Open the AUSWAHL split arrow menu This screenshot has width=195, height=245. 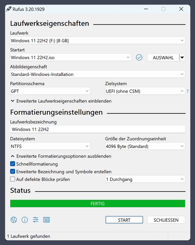tap(182, 58)
